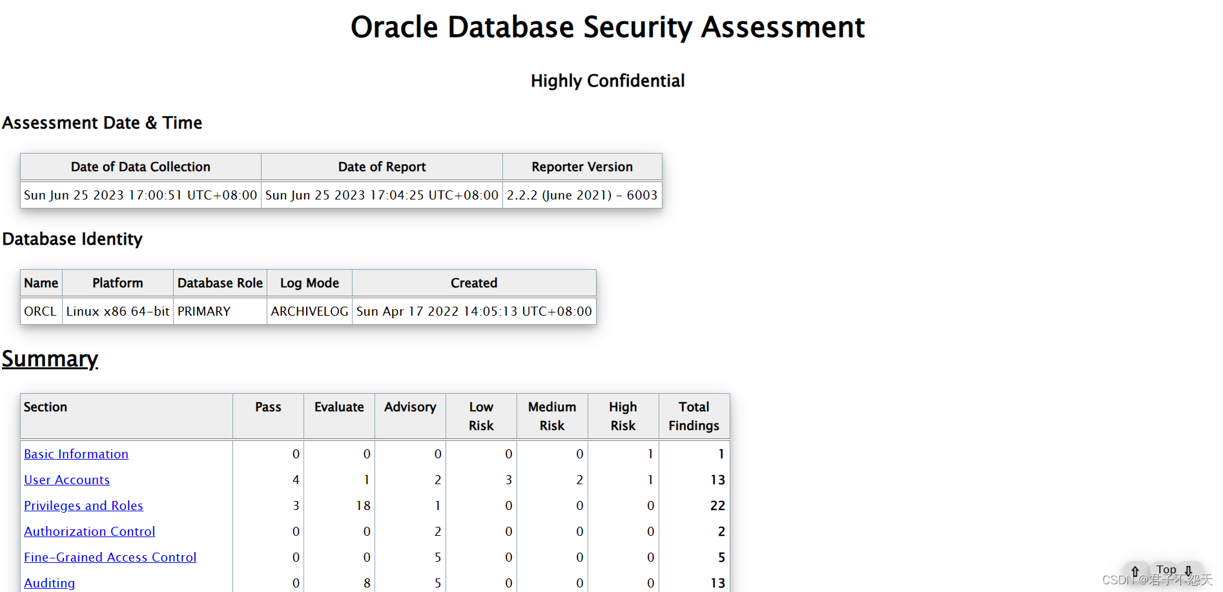Click the Assessment Date & Time heading
The height and width of the screenshot is (592, 1223).
pyautogui.click(x=102, y=123)
